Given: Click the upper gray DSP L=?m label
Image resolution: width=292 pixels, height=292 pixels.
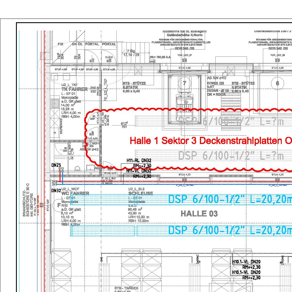Looking at the screenshot, I should click(x=230, y=122).
